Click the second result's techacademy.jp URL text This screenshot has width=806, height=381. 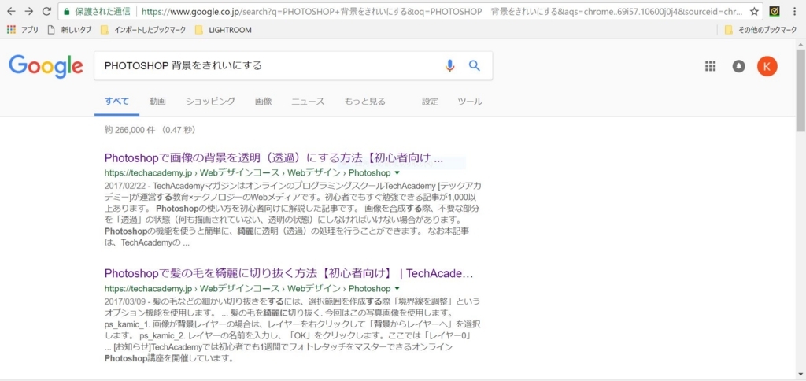pos(247,288)
